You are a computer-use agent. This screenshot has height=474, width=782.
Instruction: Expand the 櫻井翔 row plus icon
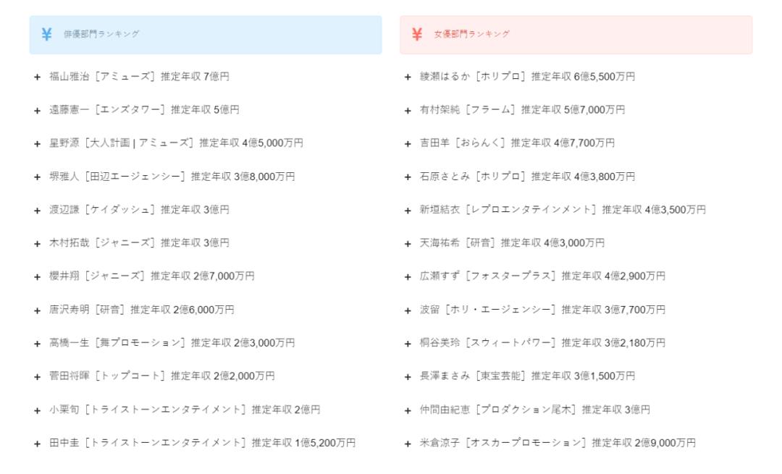[38, 277]
